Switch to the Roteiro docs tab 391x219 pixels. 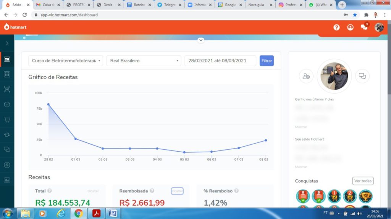pos(139,5)
